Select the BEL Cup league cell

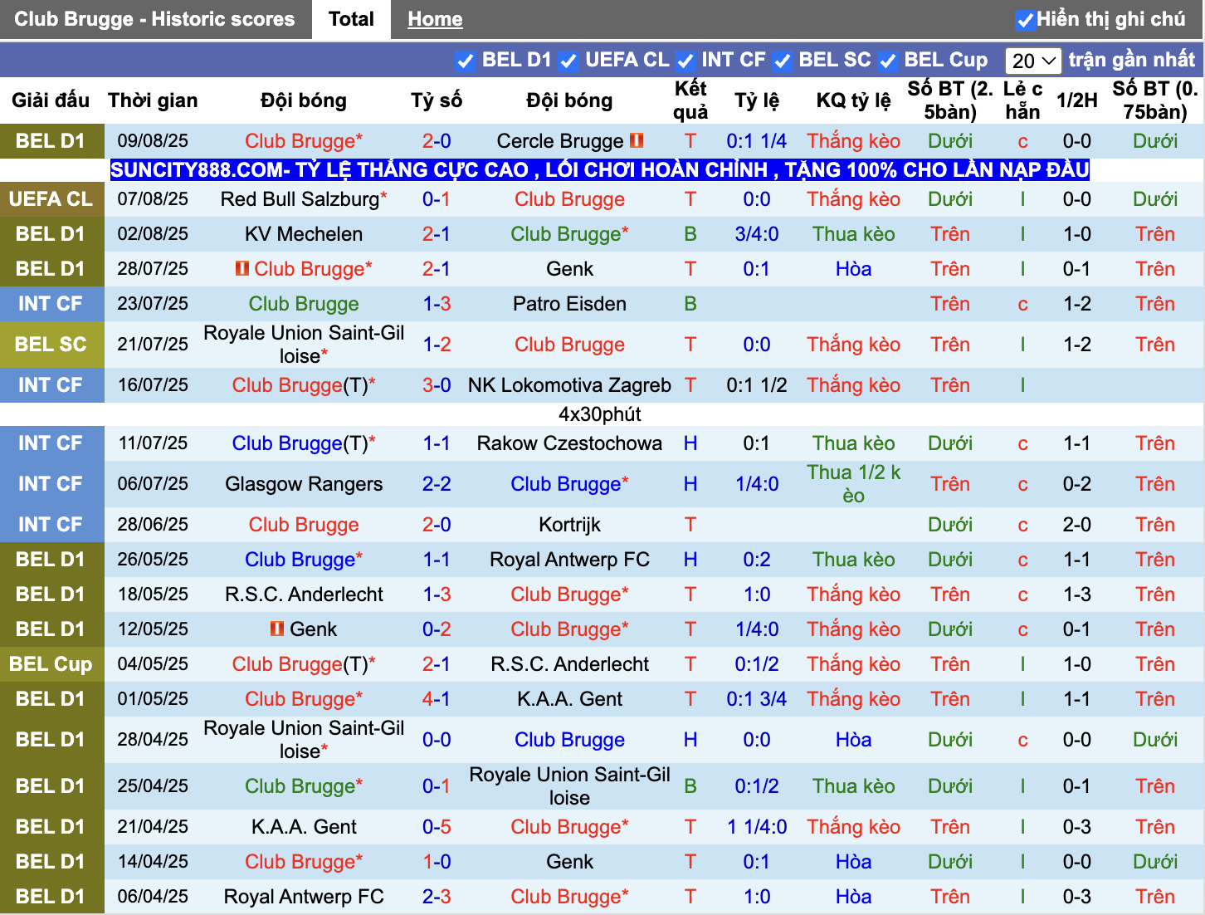(x=51, y=664)
